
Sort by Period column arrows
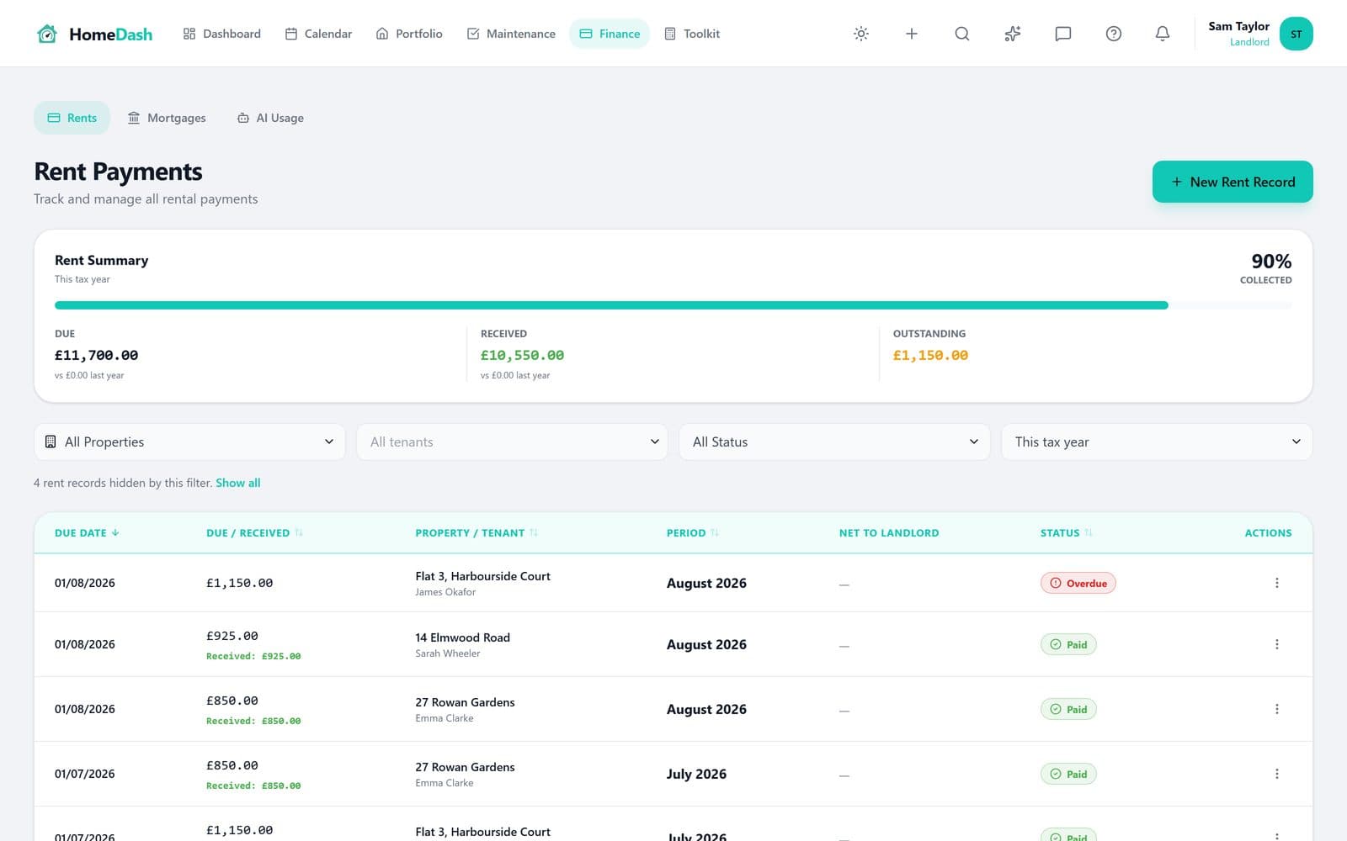[715, 532]
